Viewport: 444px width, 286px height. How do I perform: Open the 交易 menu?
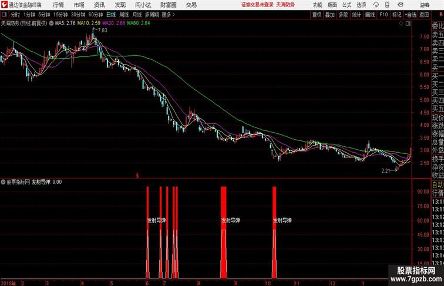click(x=191, y=5)
